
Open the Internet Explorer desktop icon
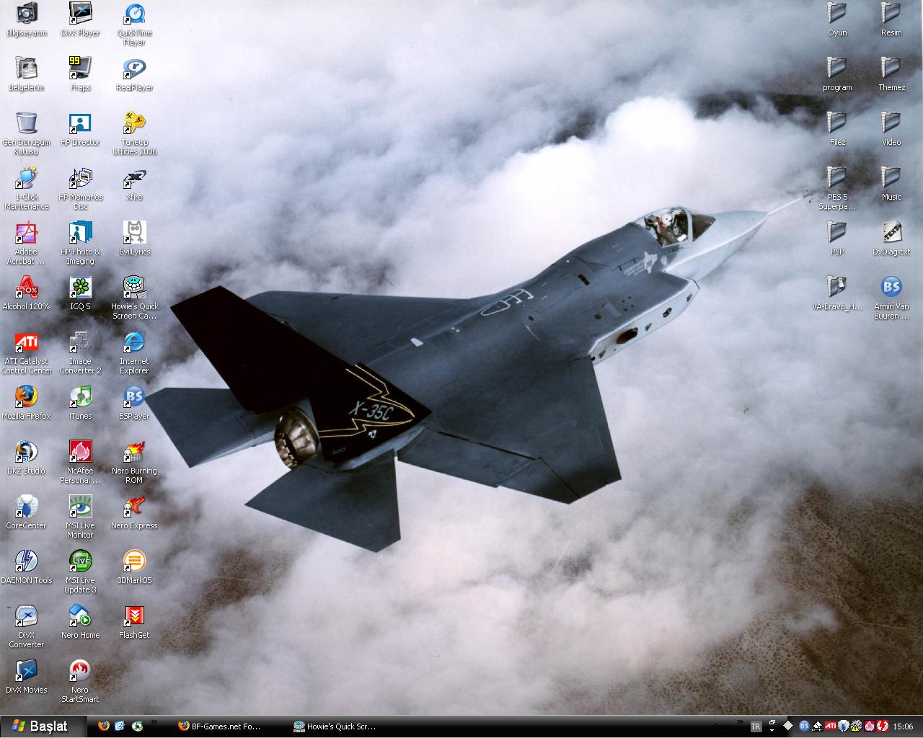[134, 353]
